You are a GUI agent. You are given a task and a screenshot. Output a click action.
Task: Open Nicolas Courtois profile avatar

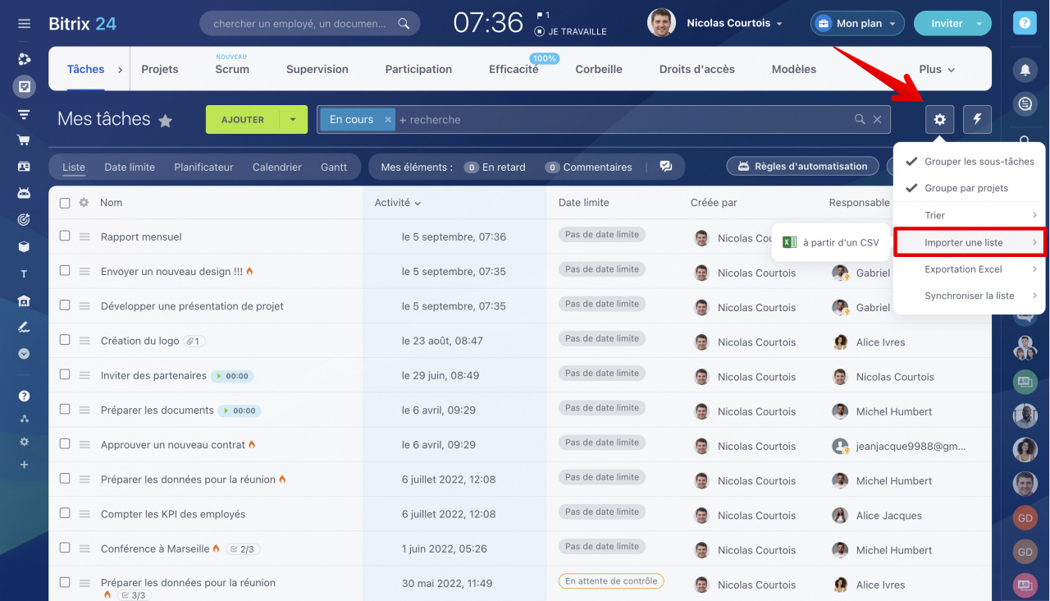(x=661, y=24)
